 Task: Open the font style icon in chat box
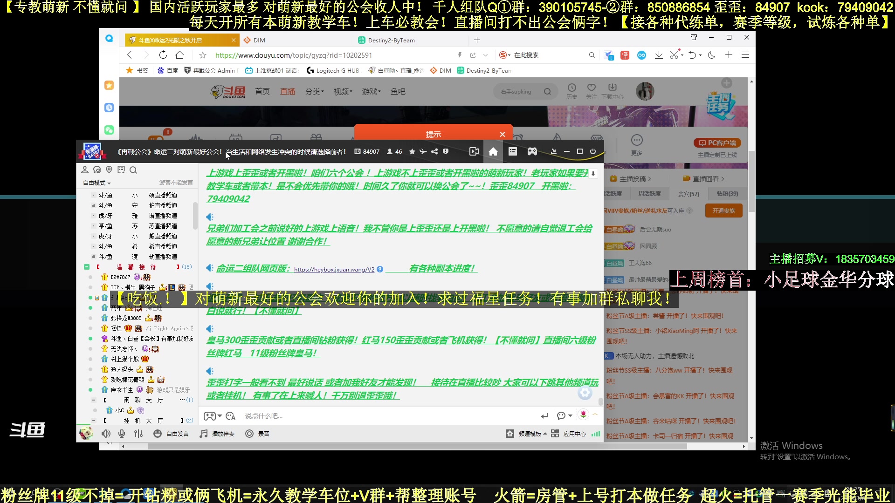click(230, 416)
